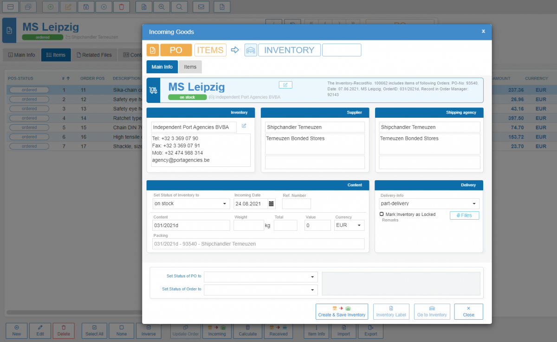Click the Inventory Label button
The image size is (557, 342).
[391, 311]
